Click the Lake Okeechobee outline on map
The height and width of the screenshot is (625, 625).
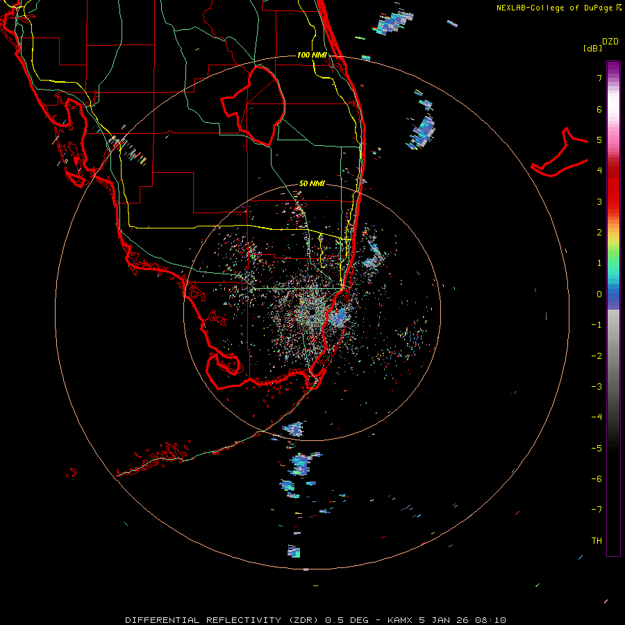(x=253, y=106)
